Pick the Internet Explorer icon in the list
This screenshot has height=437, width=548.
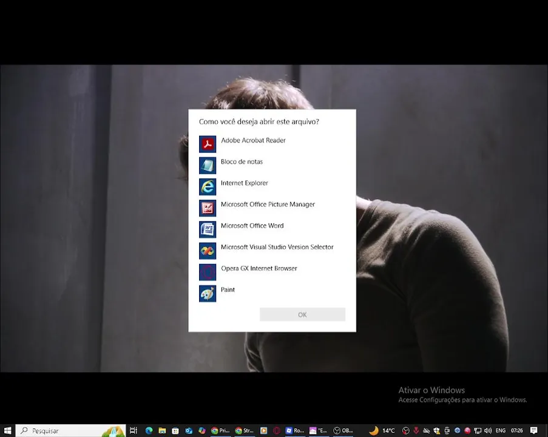coord(208,187)
